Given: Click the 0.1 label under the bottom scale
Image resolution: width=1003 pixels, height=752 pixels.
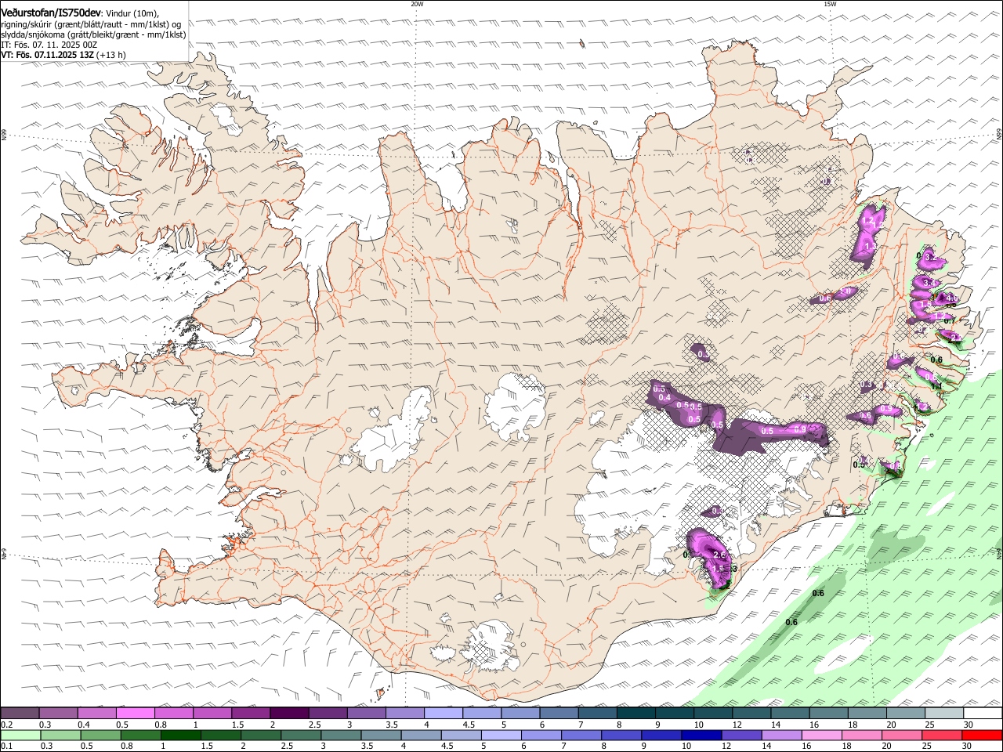Looking at the screenshot, I should (6, 747).
